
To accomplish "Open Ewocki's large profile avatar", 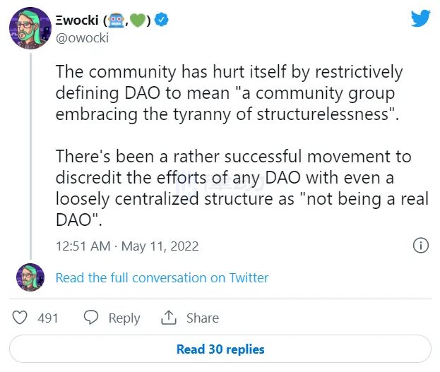I will [29, 28].
